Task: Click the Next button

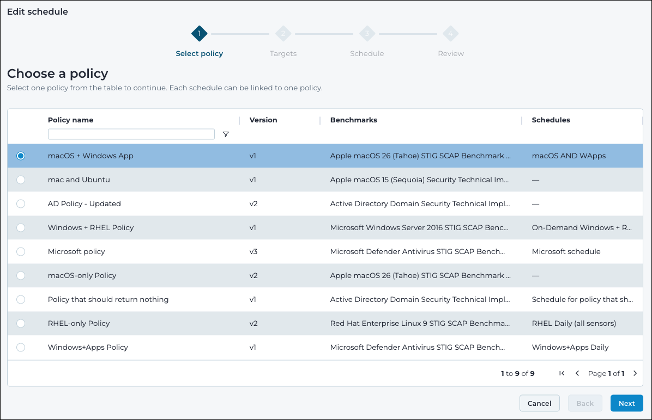Action: point(626,403)
